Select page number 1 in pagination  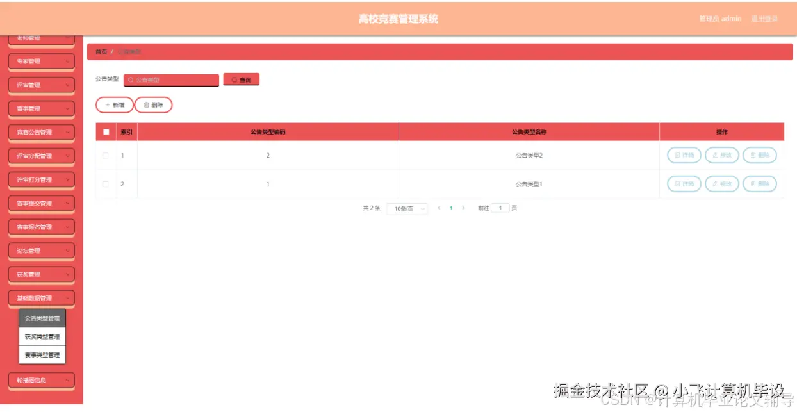451,208
